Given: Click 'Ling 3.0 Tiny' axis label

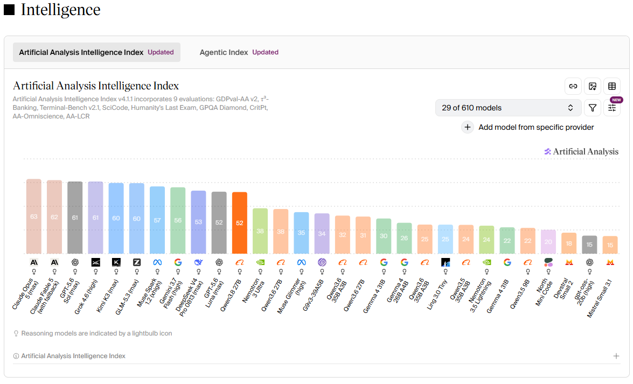Looking at the screenshot, I should (x=437, y=295).
